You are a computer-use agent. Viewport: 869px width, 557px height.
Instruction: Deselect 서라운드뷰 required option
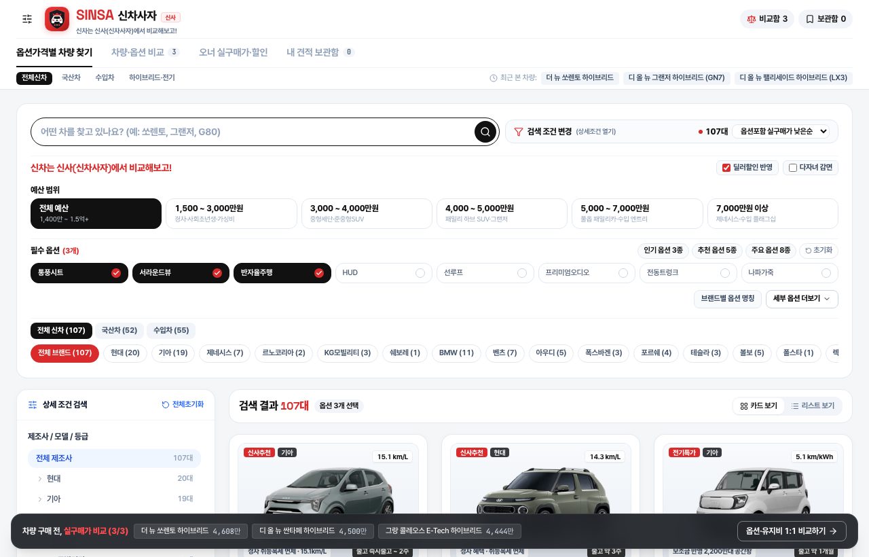tap(181, 273)
